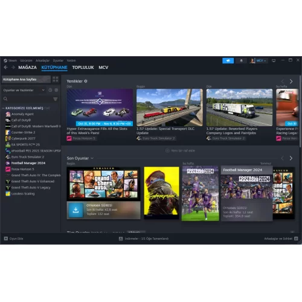Open the Yardım menu

(x=71, y=60)
